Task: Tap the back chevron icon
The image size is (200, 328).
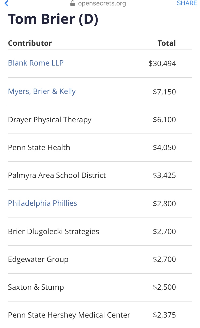Action: (x=7, y=3)
